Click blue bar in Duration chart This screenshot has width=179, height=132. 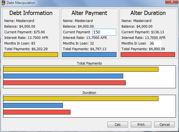[33, 105]
